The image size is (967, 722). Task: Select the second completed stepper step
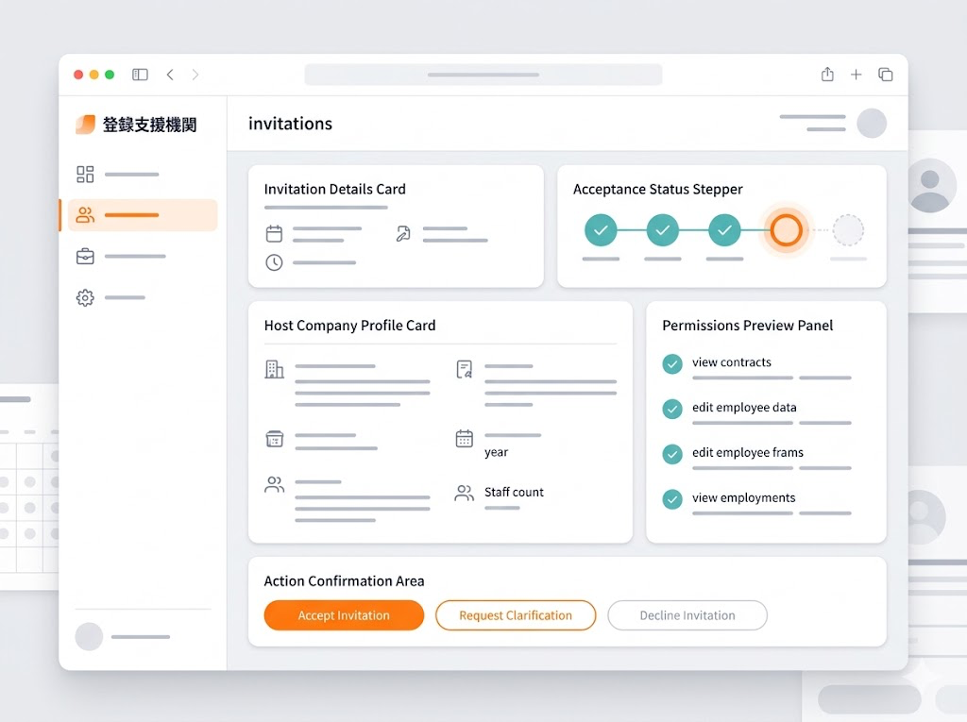pyautogui.click(x=662, y=230)
